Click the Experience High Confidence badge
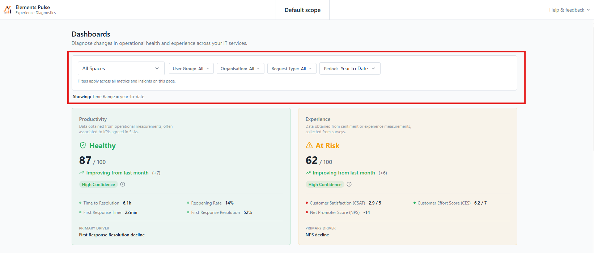This screenshot has width=594, height=253. (325, 185)
